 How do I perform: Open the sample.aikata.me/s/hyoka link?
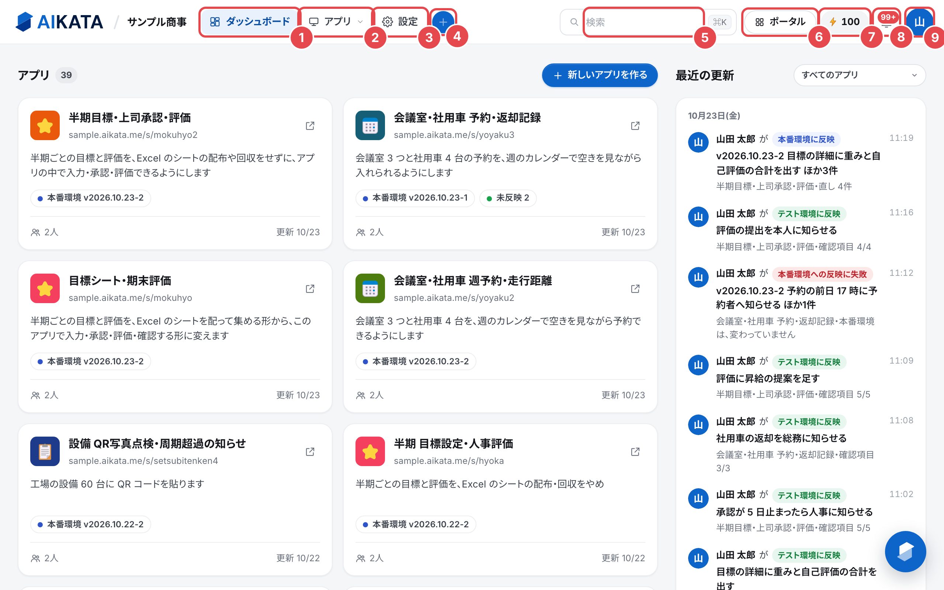(x=449, y=461)
